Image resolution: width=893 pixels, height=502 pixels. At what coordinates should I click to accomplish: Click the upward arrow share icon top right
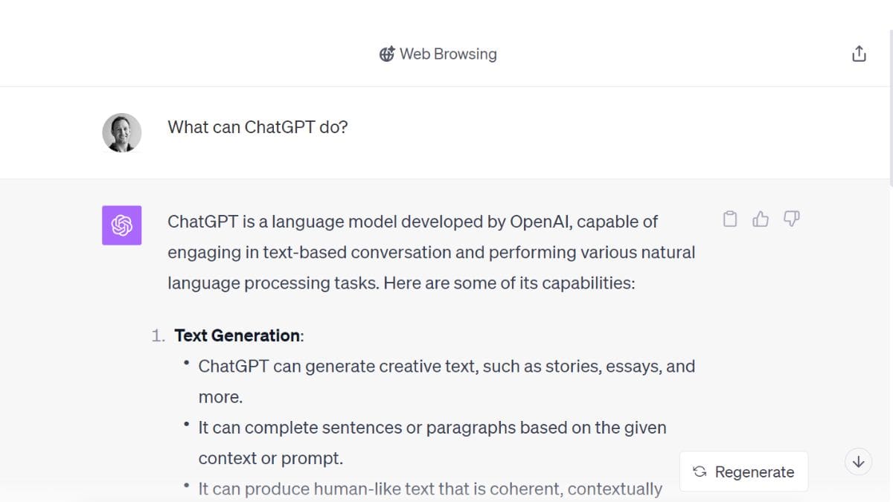(859, 53)
